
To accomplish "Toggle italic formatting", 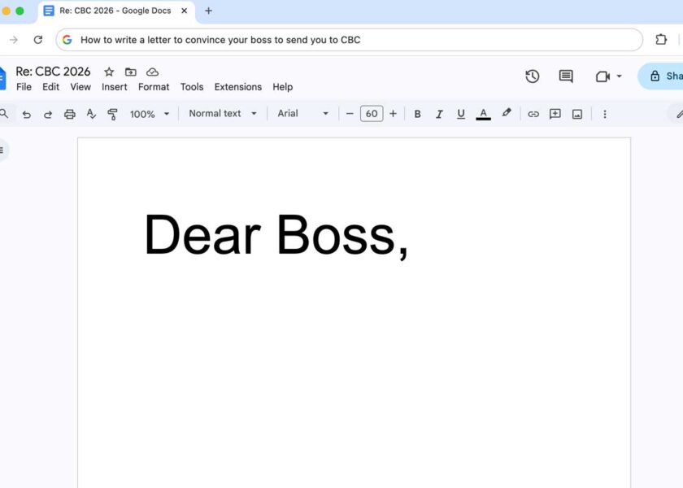I will click(439, 114).
